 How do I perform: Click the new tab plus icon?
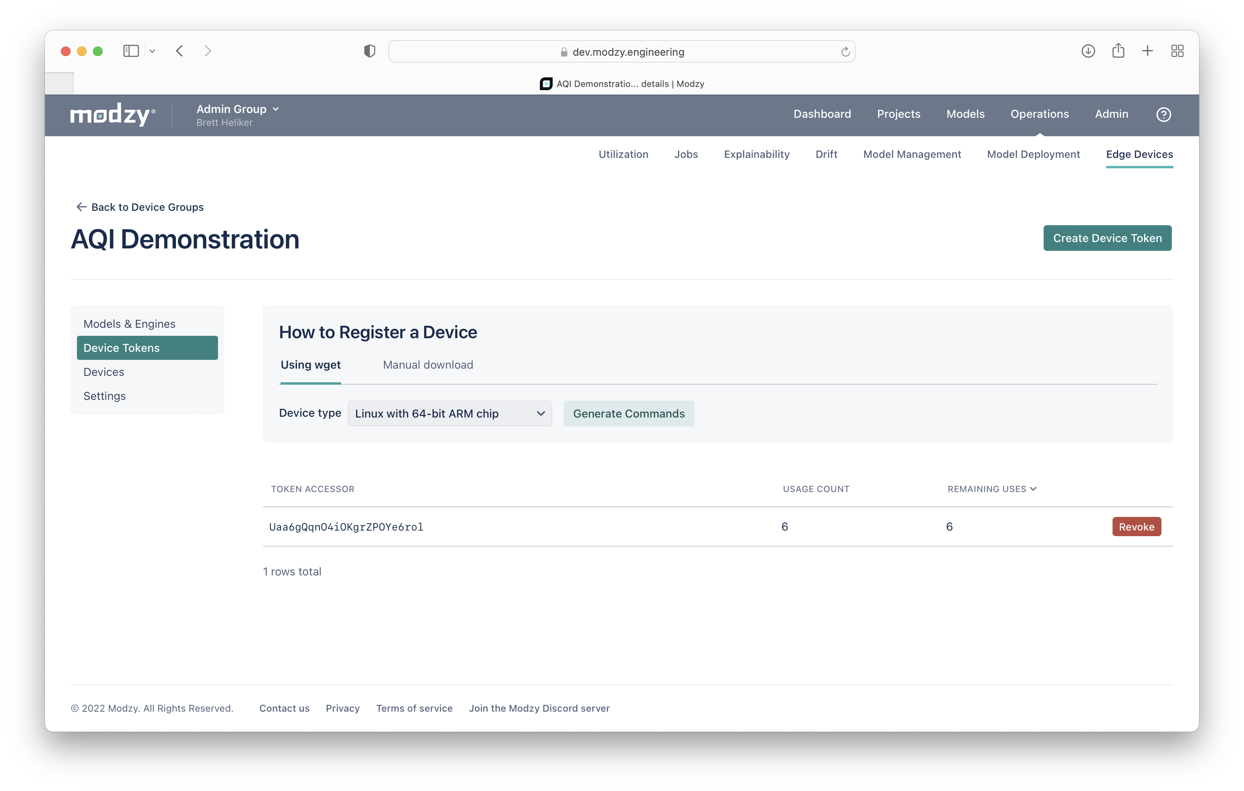(x=1147, y=51)
